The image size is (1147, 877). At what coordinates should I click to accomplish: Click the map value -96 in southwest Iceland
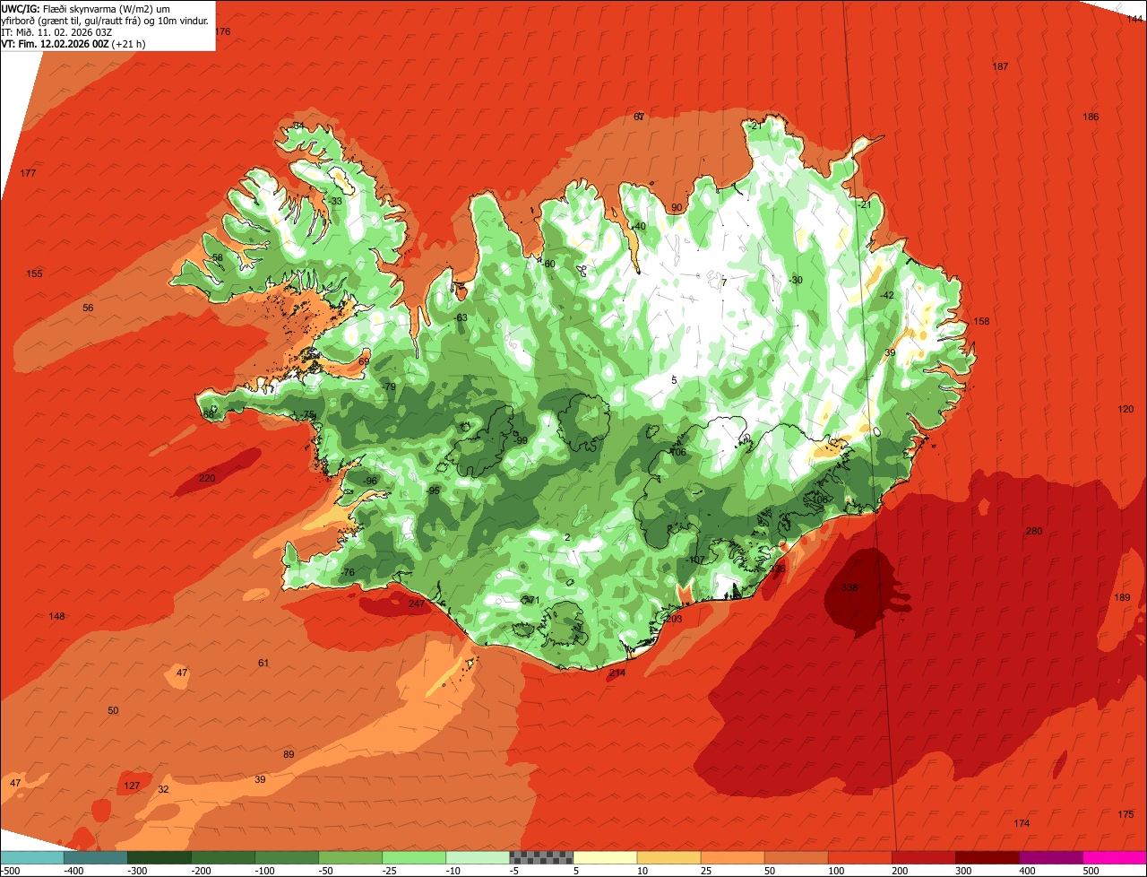pos(370,481)
